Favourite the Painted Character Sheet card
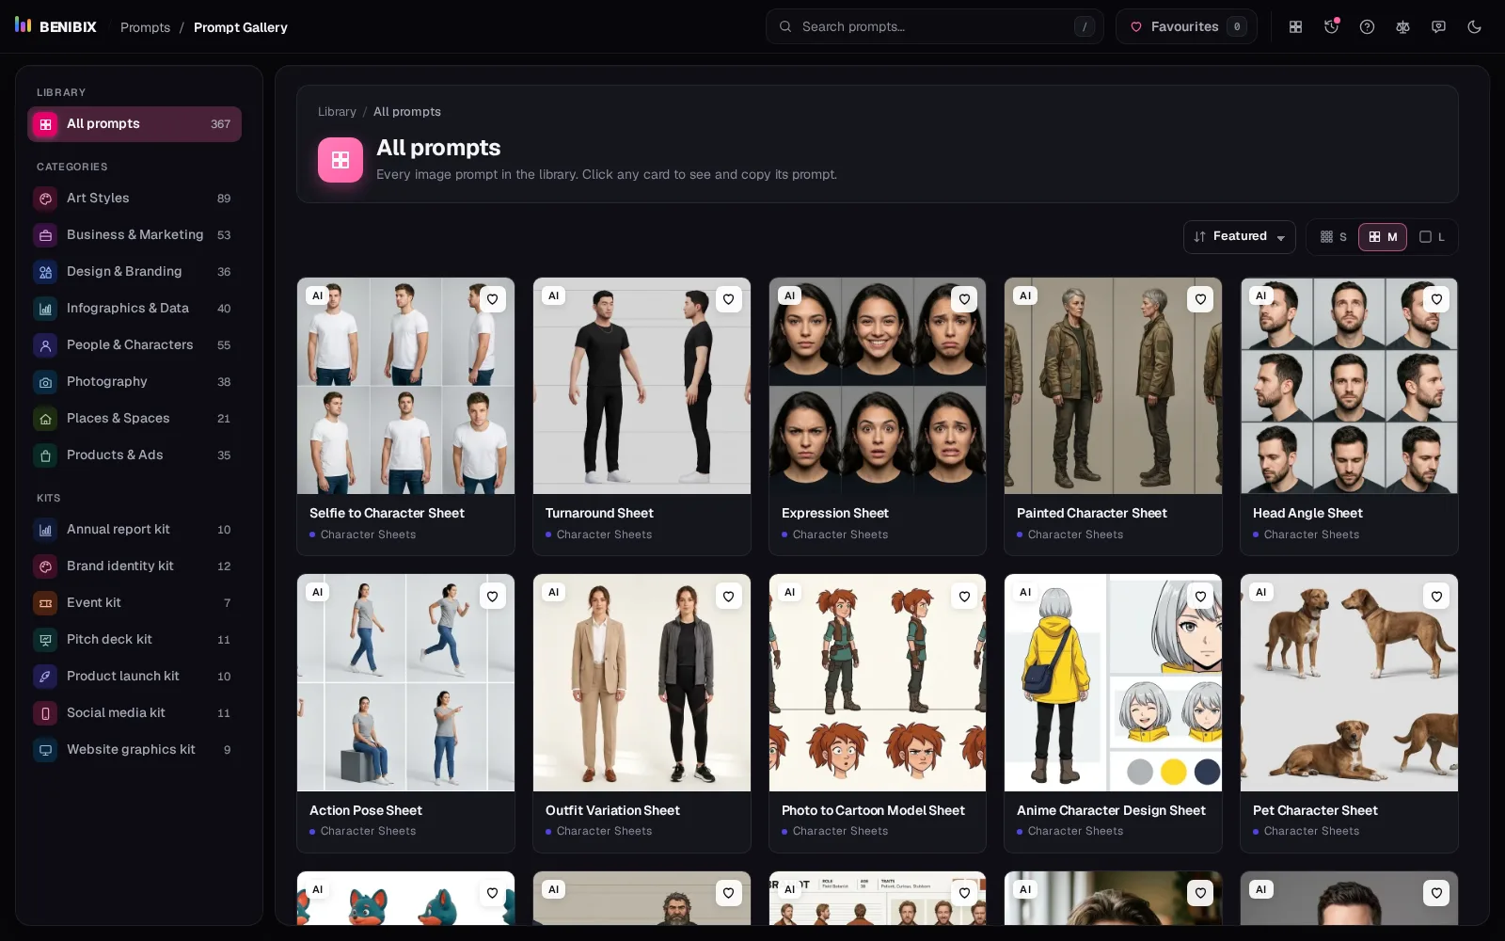 (x=1200, y=299)
